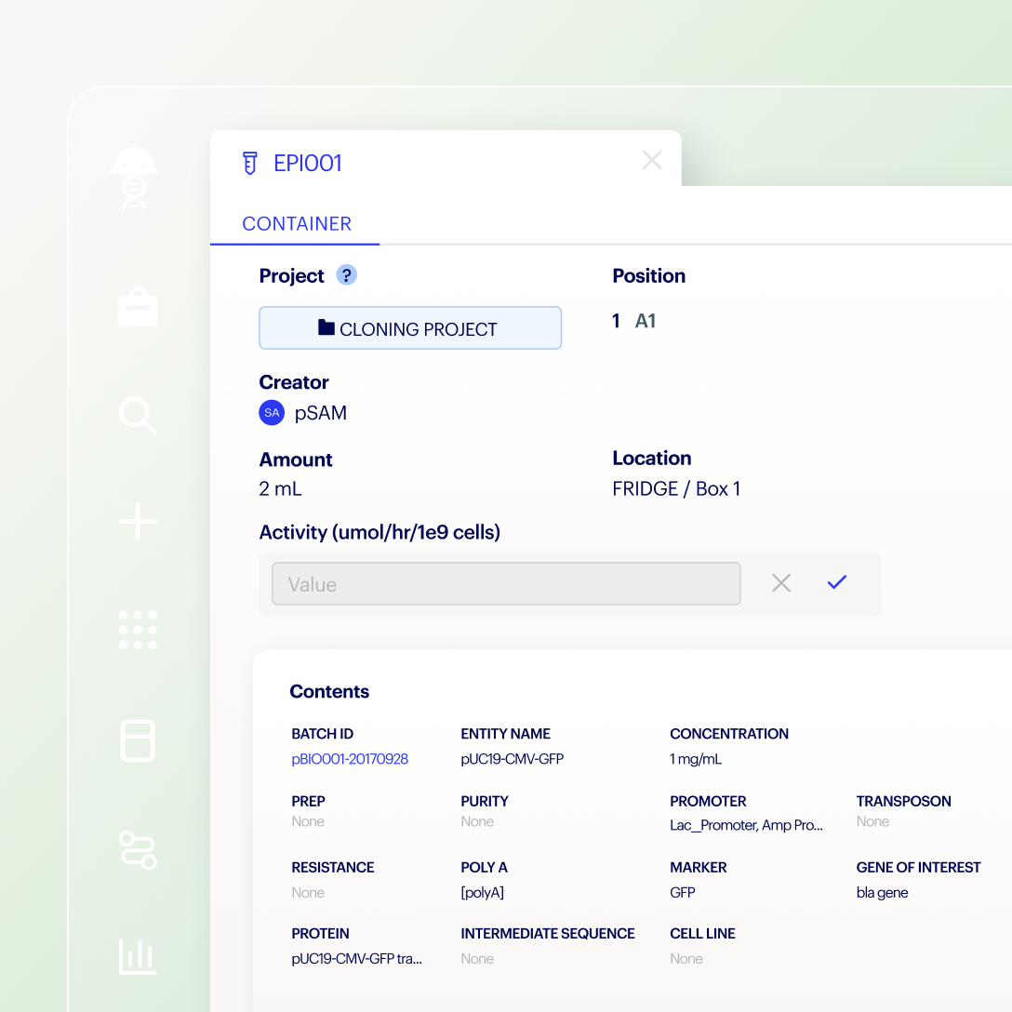Open the CLONING PROJECT folder button
This screenshot has width=1012, height=1012.
(410, 327)
